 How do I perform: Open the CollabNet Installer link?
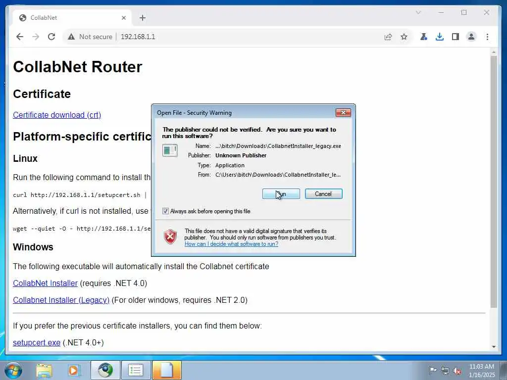45,283
